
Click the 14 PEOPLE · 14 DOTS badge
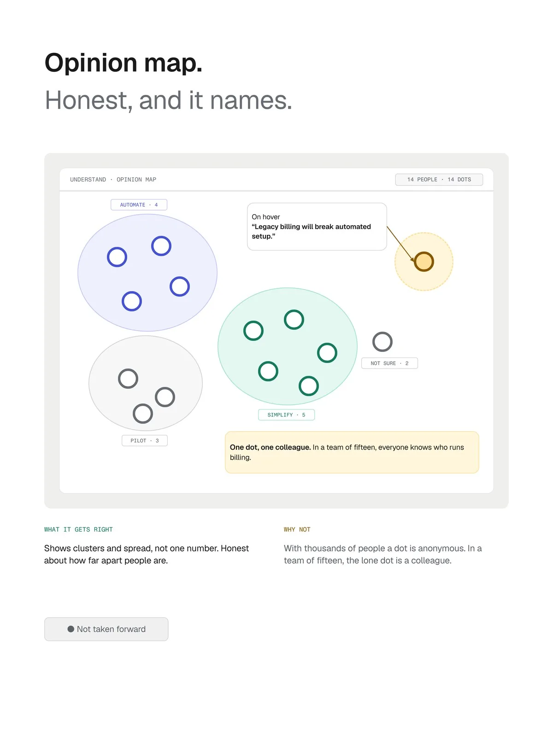(x=439, y=180)
